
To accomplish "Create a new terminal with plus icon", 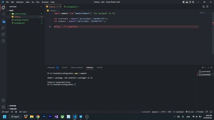I will click(203, 67).
